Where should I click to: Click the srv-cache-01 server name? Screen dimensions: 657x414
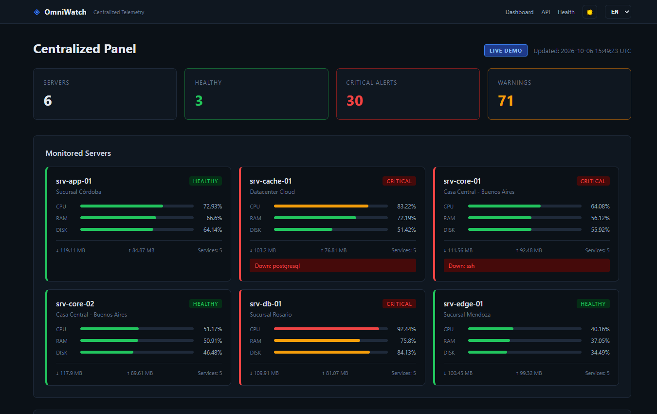[x=271, y=181]
